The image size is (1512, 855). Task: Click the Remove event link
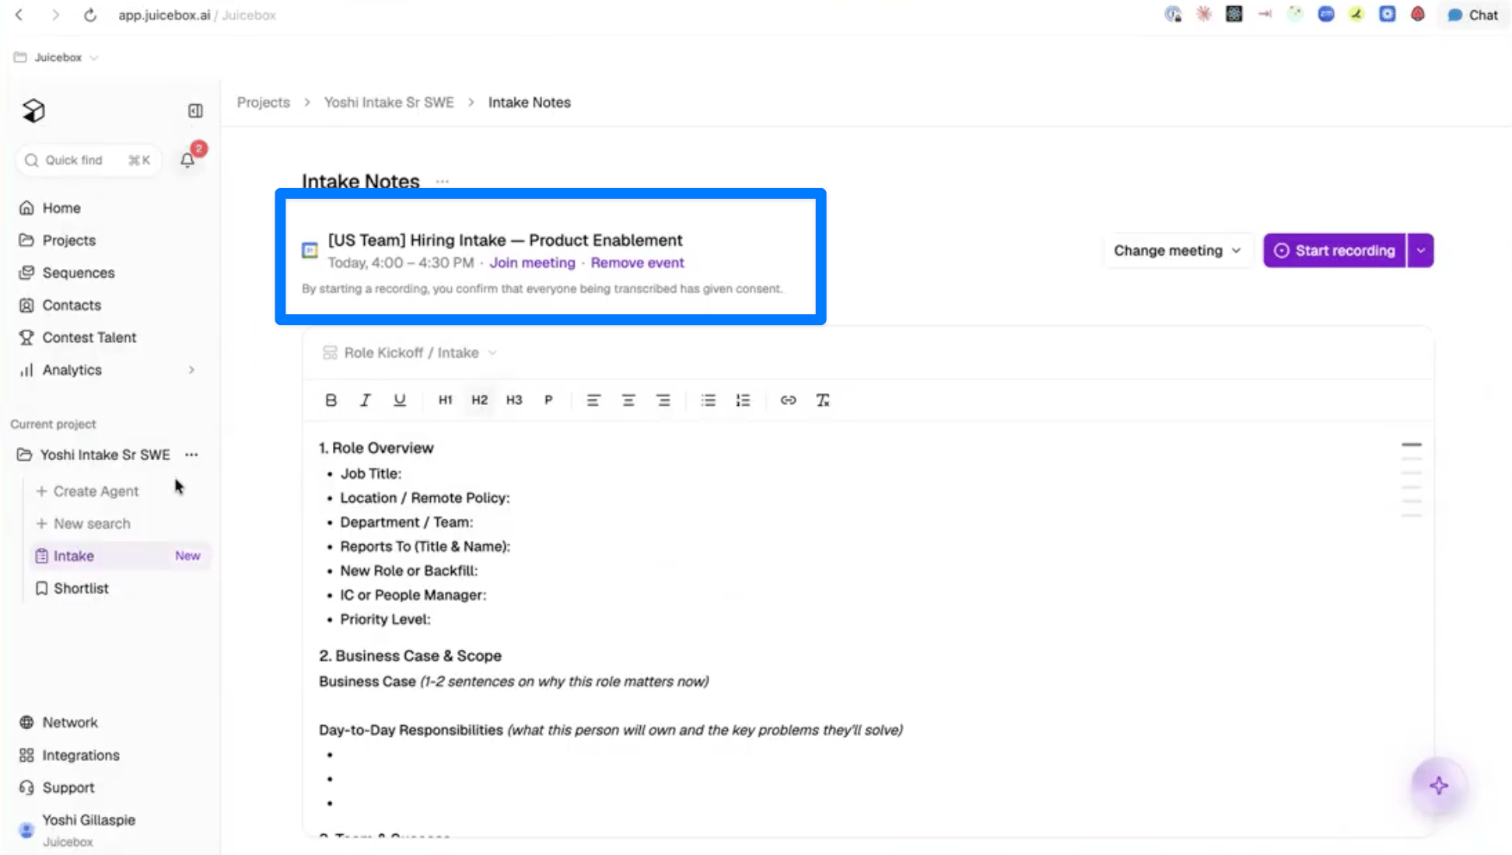[x=637, y=263]
